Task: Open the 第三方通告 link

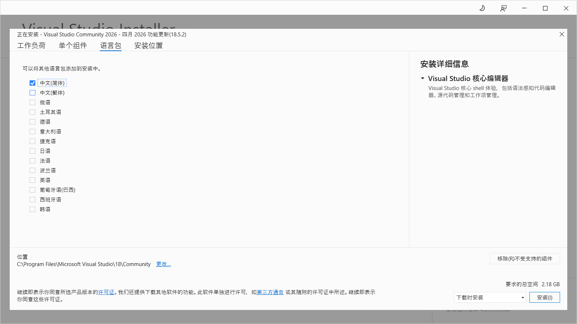Action: (x=270, y=292)
